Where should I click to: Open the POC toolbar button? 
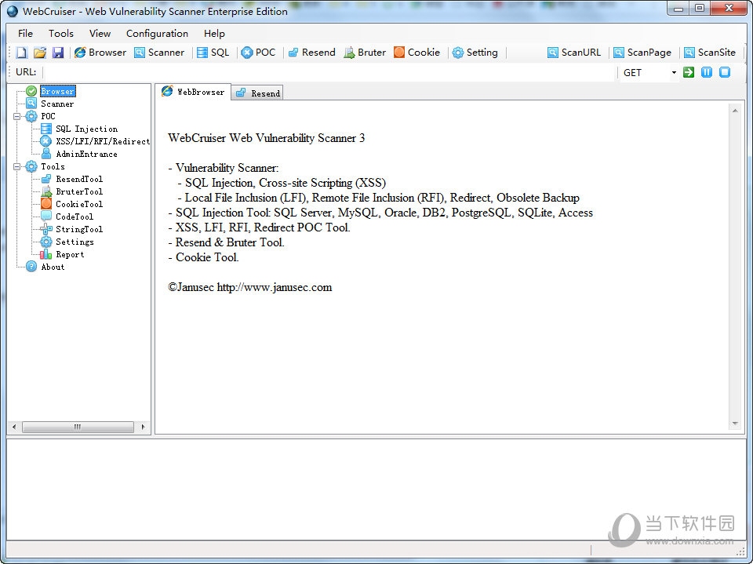click(258, 53)
